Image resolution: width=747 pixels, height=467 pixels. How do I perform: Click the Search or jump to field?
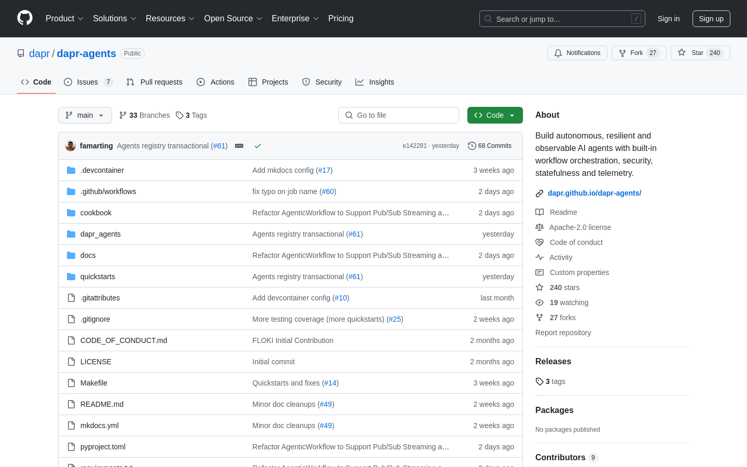pyautogui.click(x=562, y=19)
